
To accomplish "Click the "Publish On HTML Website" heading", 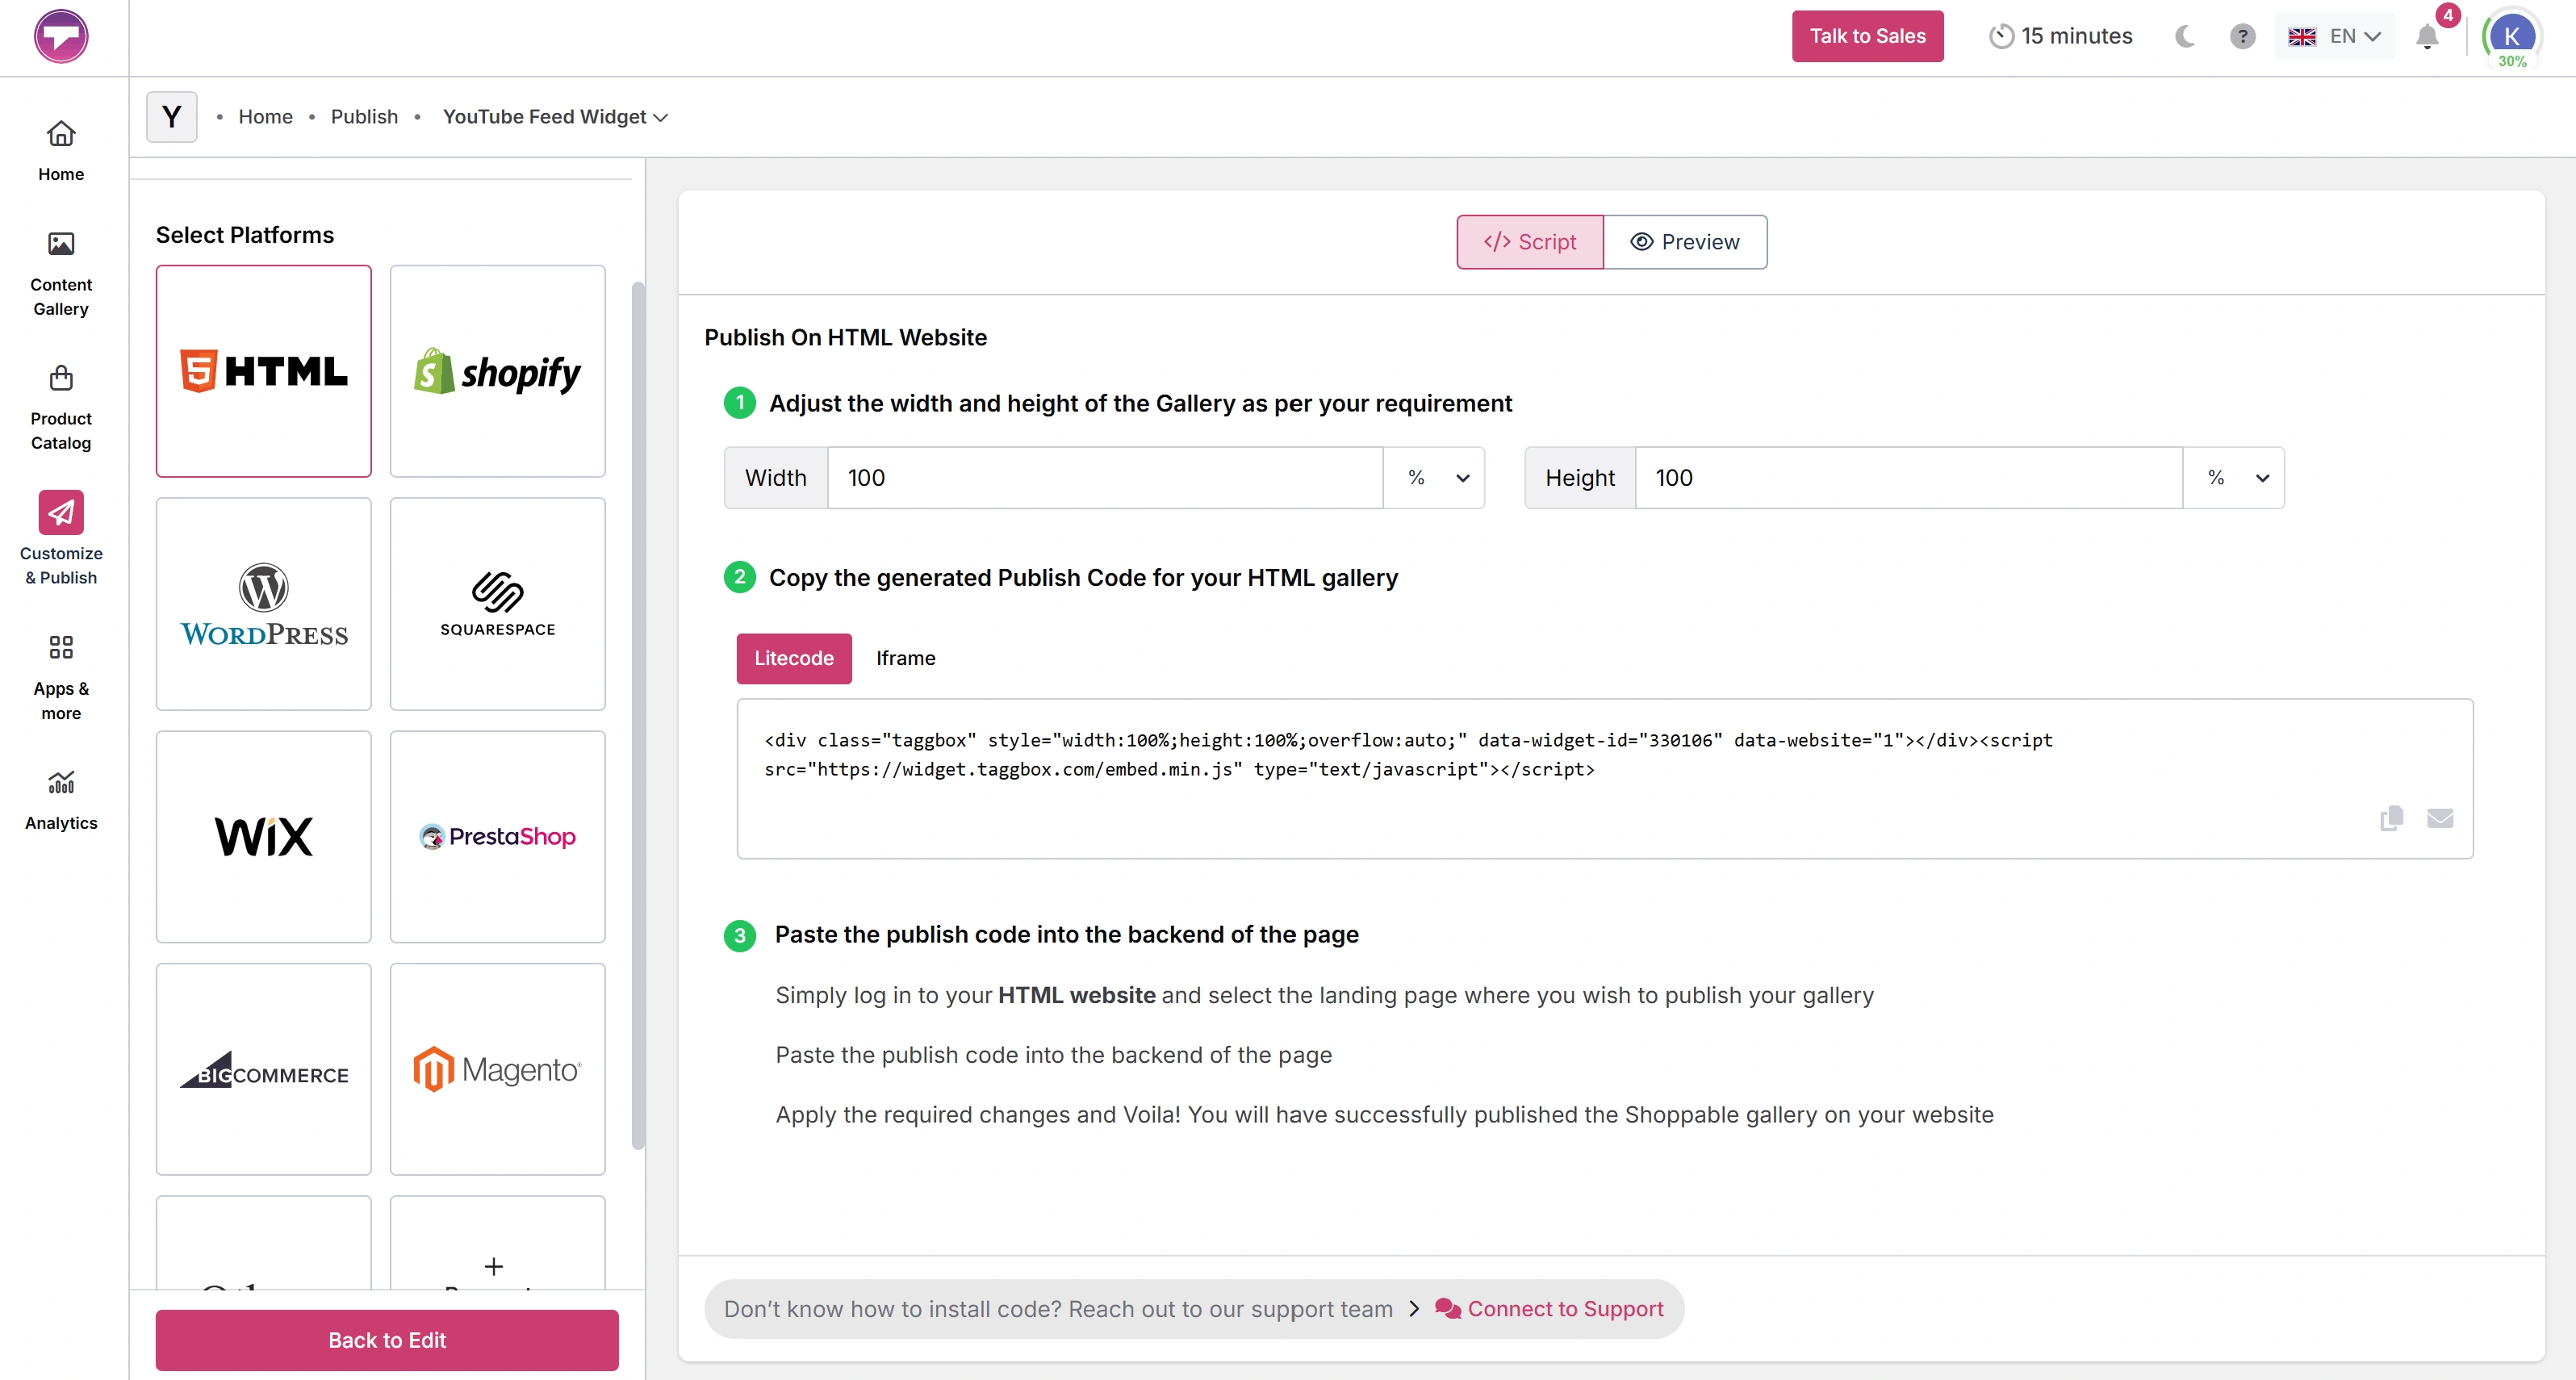I will [x=846, y=338].
